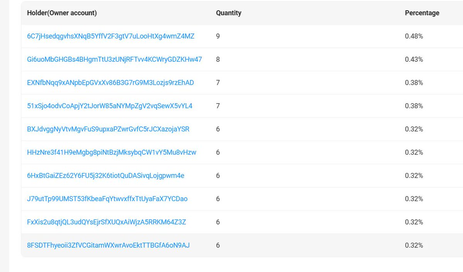Select 0.32% in the HHzNre3f row
Viewport: 463px width, 272px height.
coord(414,152)
